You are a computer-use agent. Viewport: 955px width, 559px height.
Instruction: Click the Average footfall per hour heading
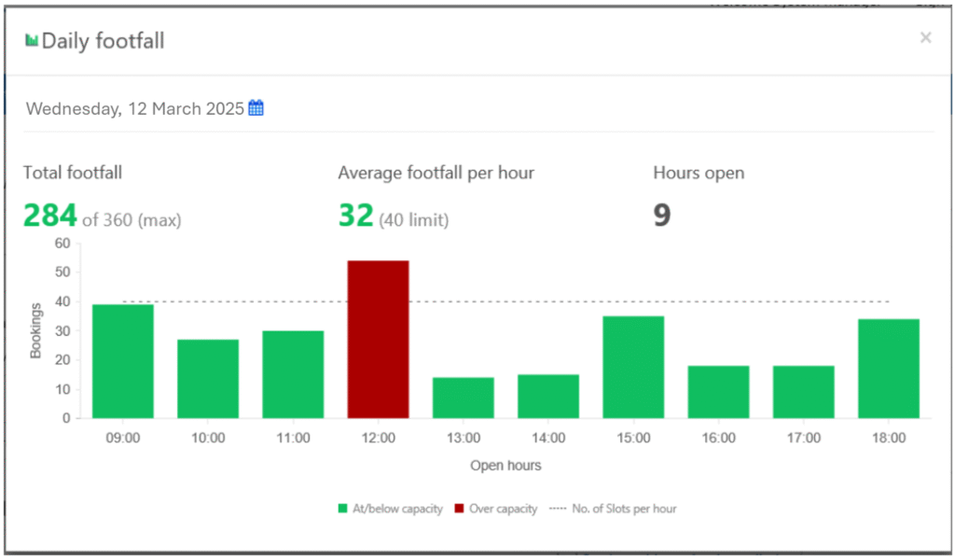point(436,174)
